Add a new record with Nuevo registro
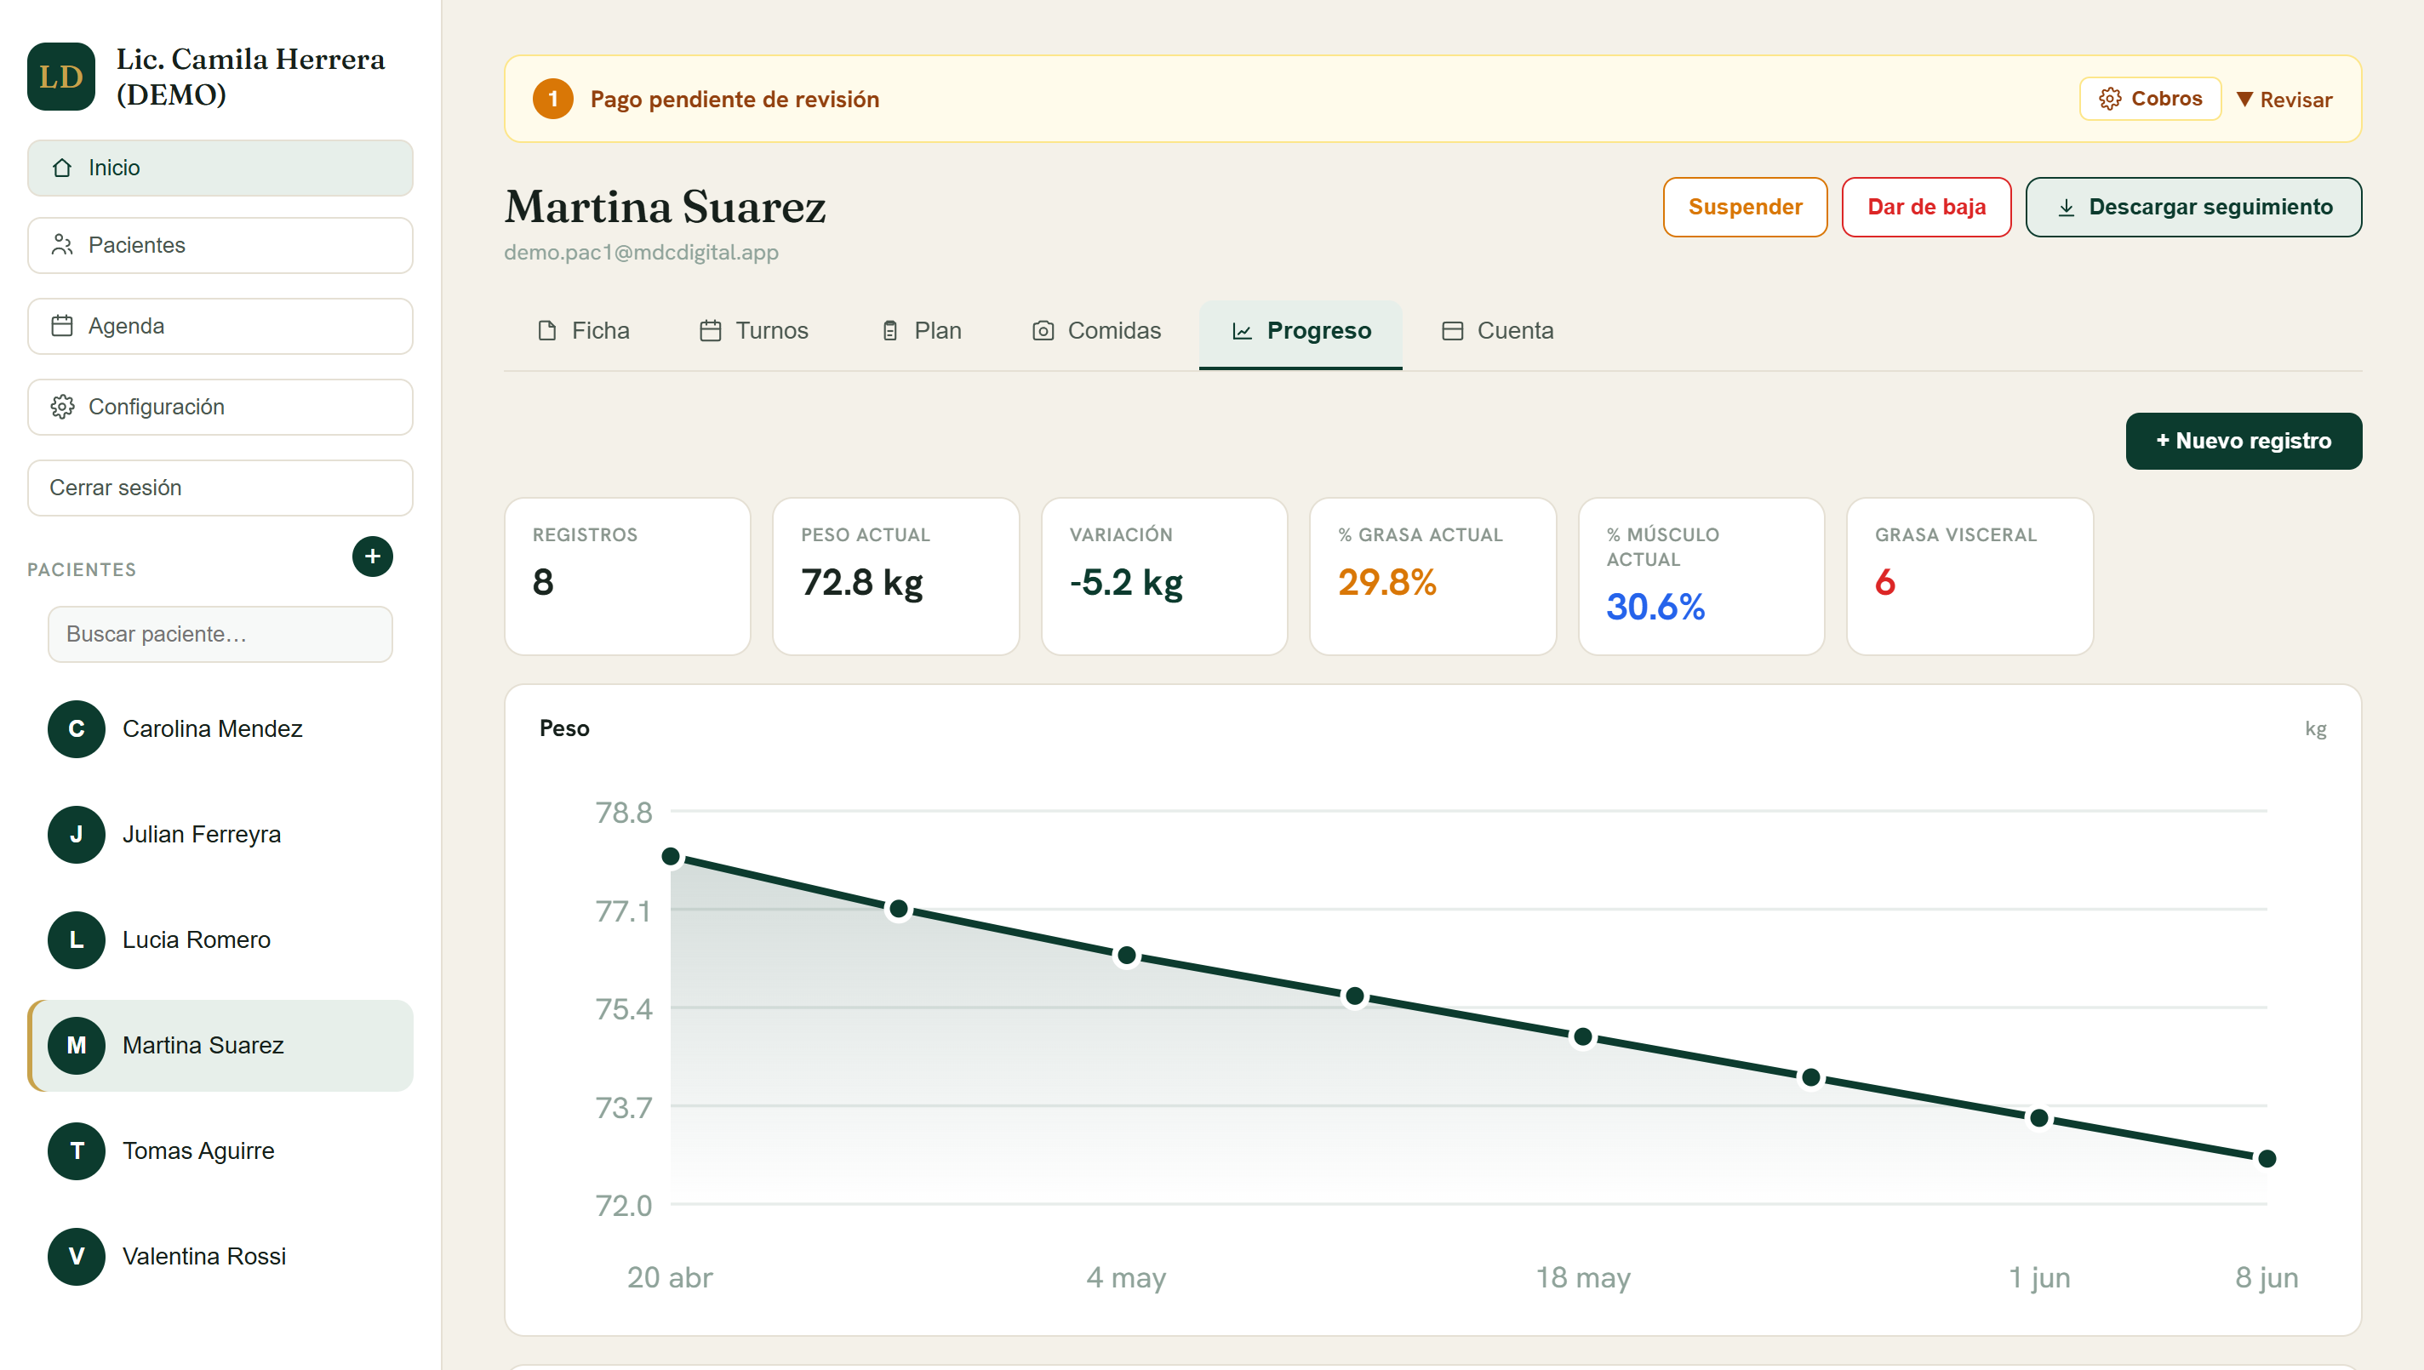 [2244, 441]
